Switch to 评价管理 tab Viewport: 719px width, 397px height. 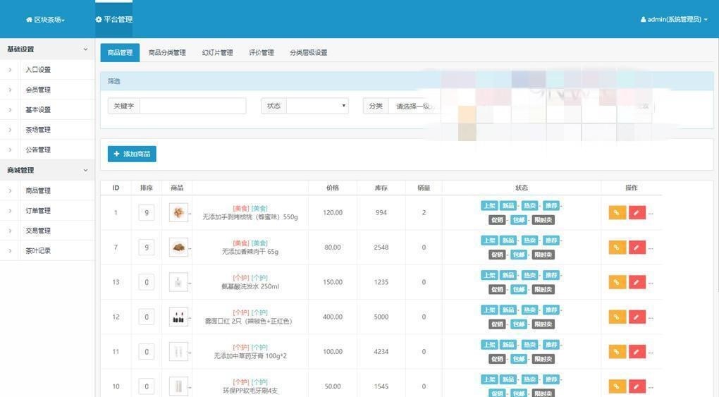coord(262,53)
